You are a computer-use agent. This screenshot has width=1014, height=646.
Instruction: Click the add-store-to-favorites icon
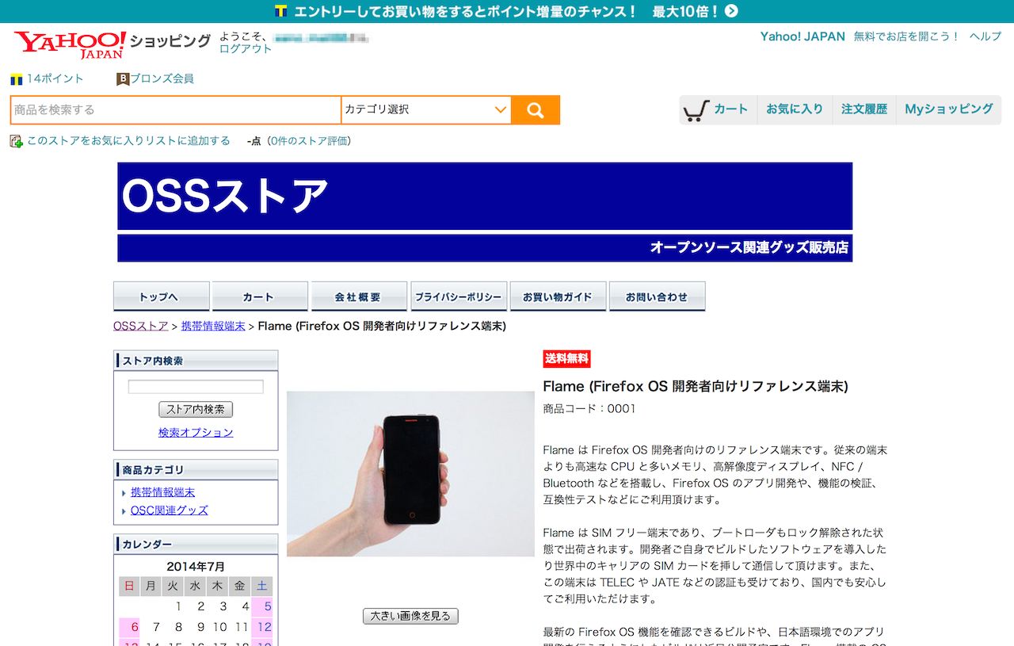pos(16,141)
